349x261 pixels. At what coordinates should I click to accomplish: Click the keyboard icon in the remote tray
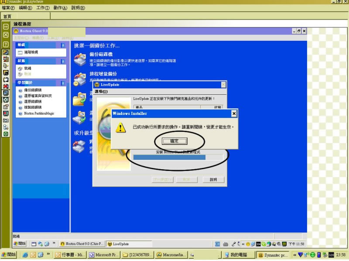(226, 244)
